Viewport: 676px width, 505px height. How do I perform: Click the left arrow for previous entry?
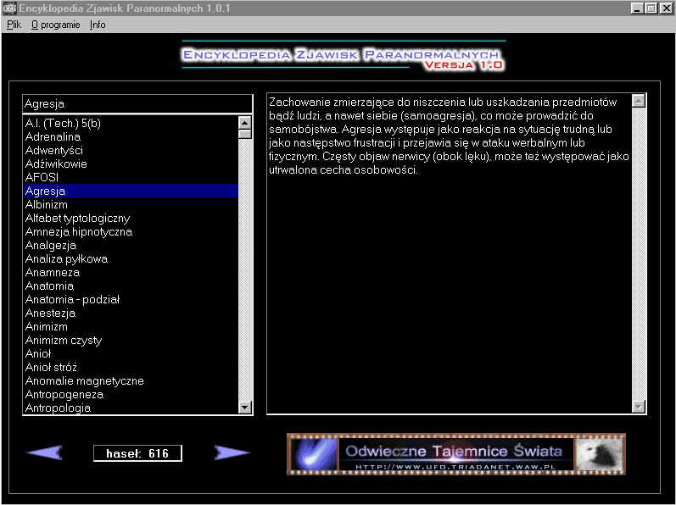point(44,453)
